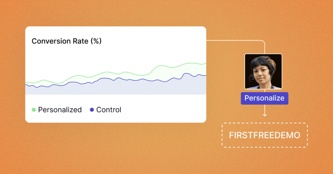Click the purple Personalize button
This screenshot has width=333, height=174.
coord(264,98)
